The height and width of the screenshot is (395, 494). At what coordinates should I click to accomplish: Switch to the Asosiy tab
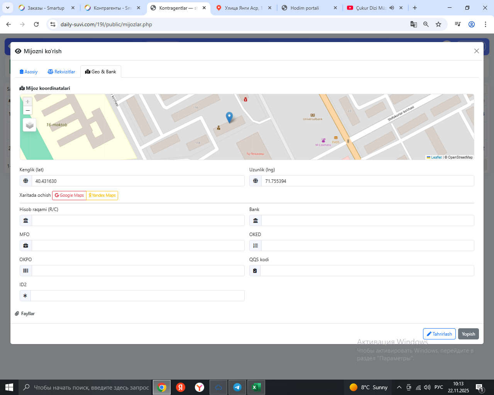pos(29,72)
